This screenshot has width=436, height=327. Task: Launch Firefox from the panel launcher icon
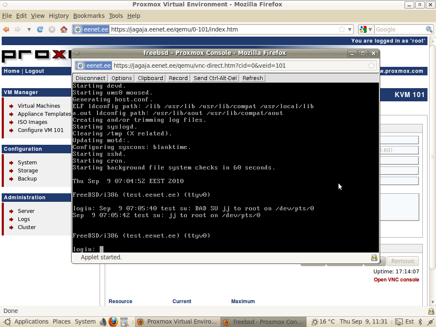(x=113, y=322)
